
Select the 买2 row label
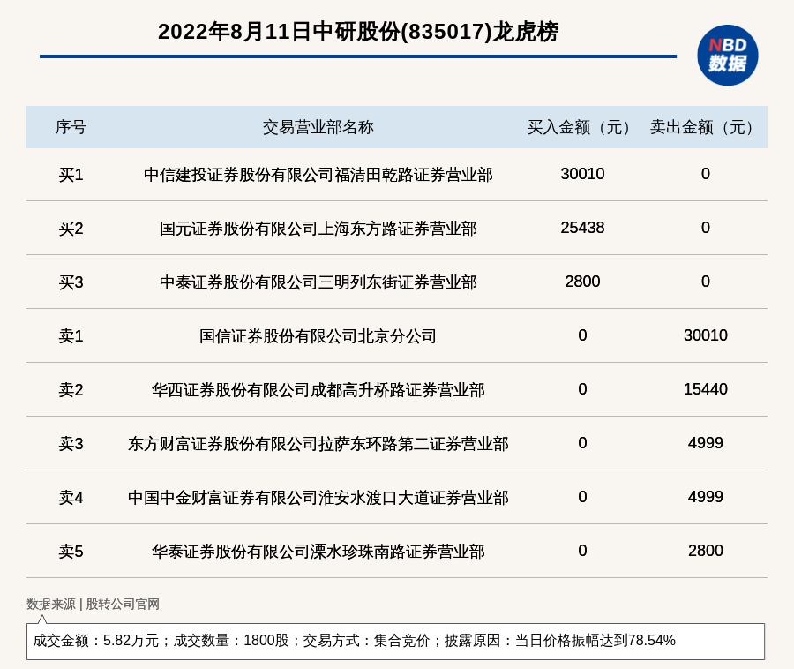click(71, 229)
